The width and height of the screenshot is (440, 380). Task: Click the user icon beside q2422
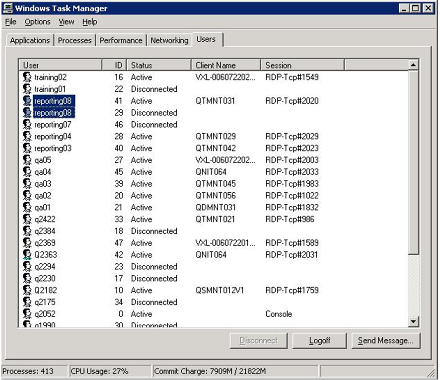[27, 219]
